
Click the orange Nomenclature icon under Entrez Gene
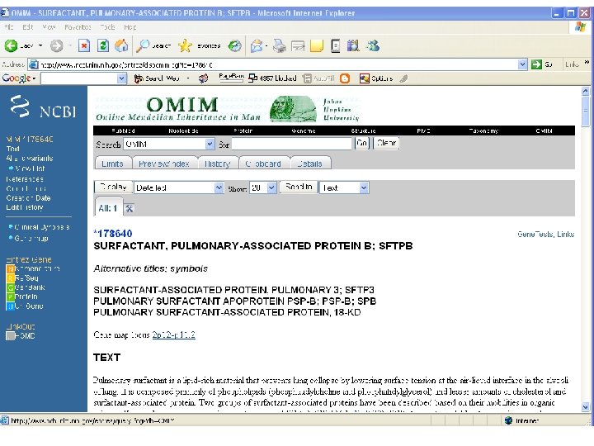[x=10, y=269]
